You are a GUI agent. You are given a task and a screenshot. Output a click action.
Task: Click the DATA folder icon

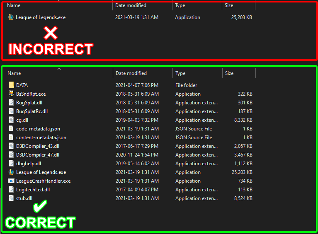tap(11, 85)
